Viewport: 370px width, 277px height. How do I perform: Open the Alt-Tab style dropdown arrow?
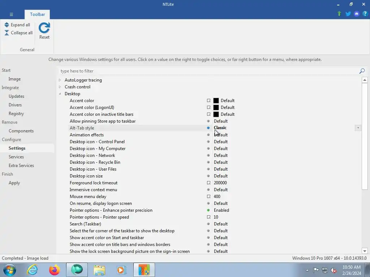358,128
